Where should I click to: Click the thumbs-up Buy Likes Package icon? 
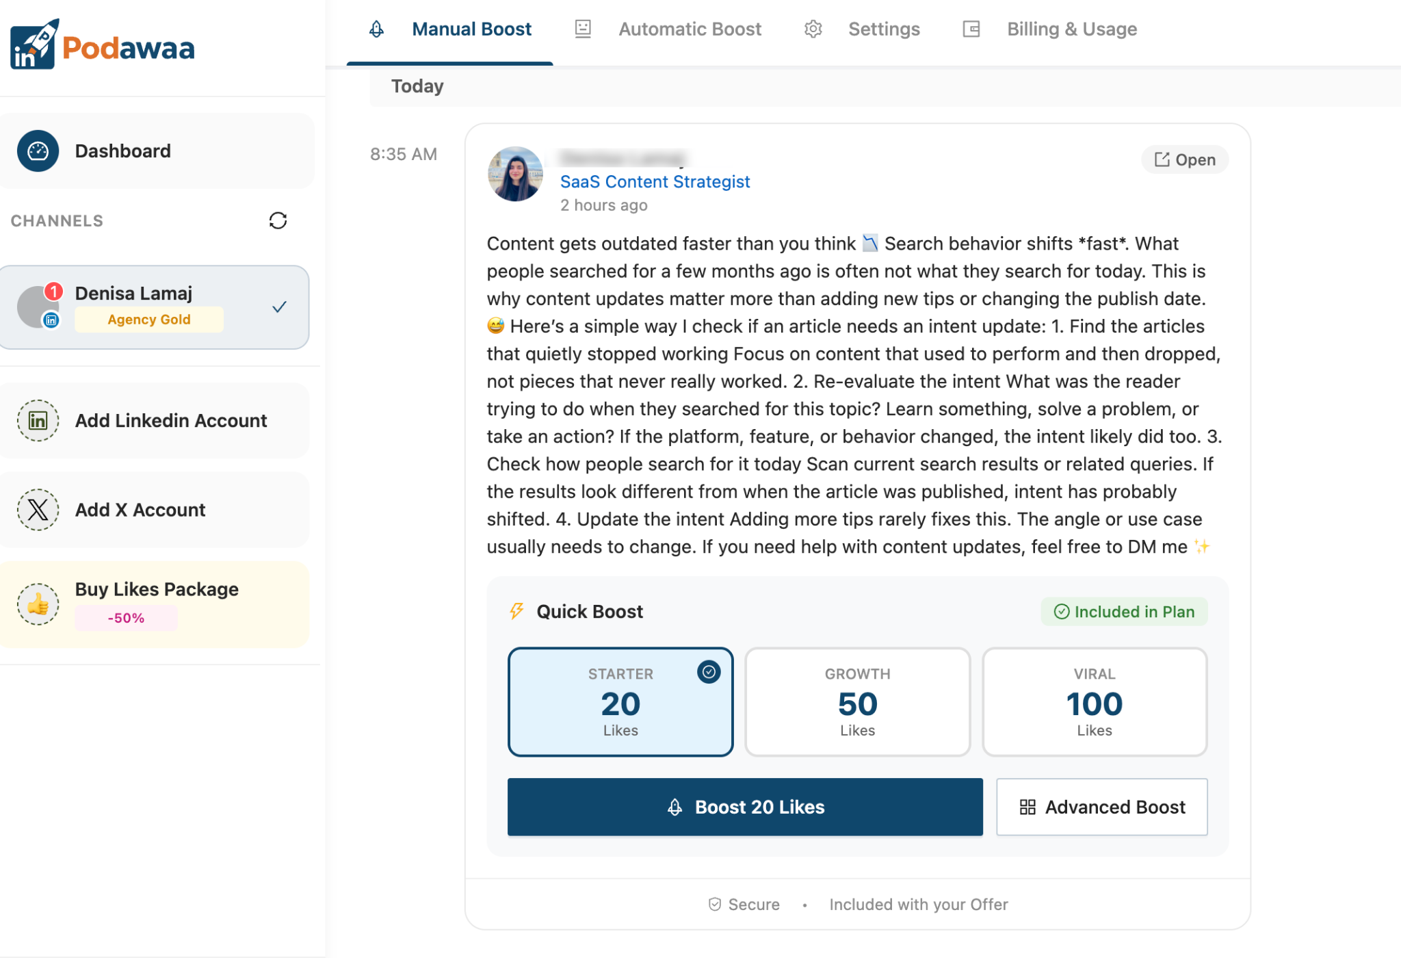click(38, 604)
